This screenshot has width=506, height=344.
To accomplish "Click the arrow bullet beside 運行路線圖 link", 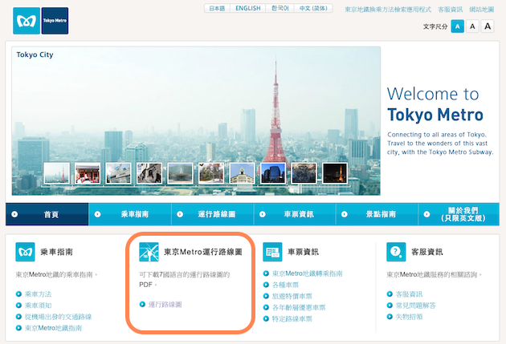I will pyautogui.click(x=142, y=304).
